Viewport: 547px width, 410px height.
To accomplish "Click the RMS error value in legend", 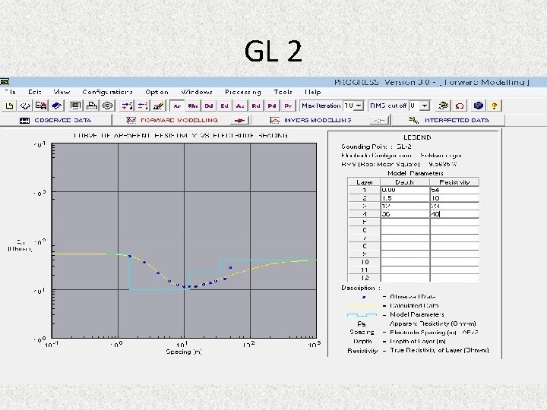I will 443,164.
